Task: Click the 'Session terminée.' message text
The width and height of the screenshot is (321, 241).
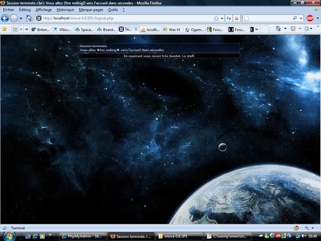Action: point(93,46)
